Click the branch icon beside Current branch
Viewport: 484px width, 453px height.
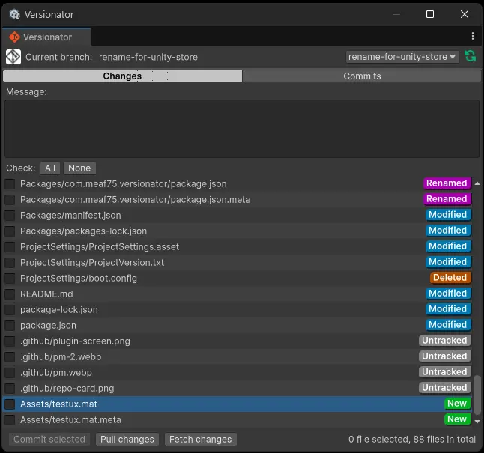click(13, 57)
